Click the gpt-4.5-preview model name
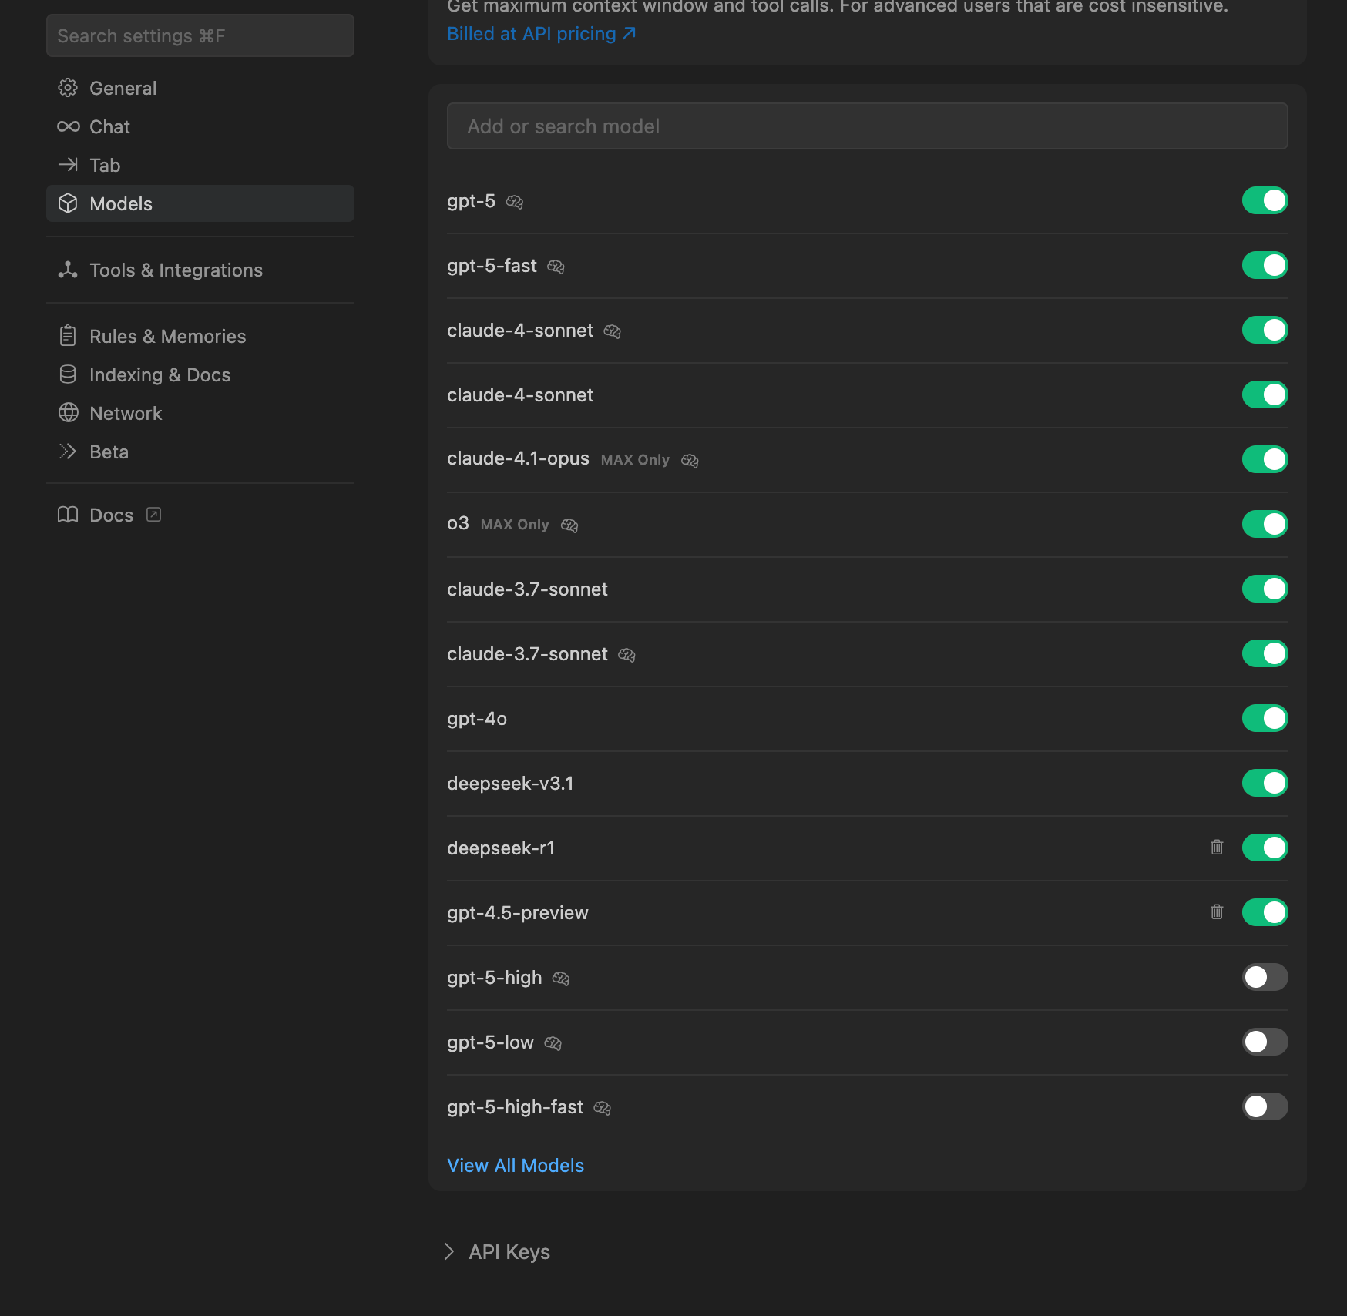This screenshot has width=1347, height=1316. coord(518,913)
